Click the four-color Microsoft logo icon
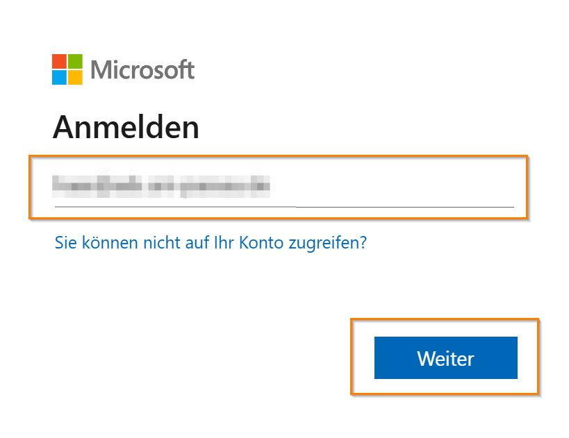Screen dimensions: 569x438 pos(67,69)
